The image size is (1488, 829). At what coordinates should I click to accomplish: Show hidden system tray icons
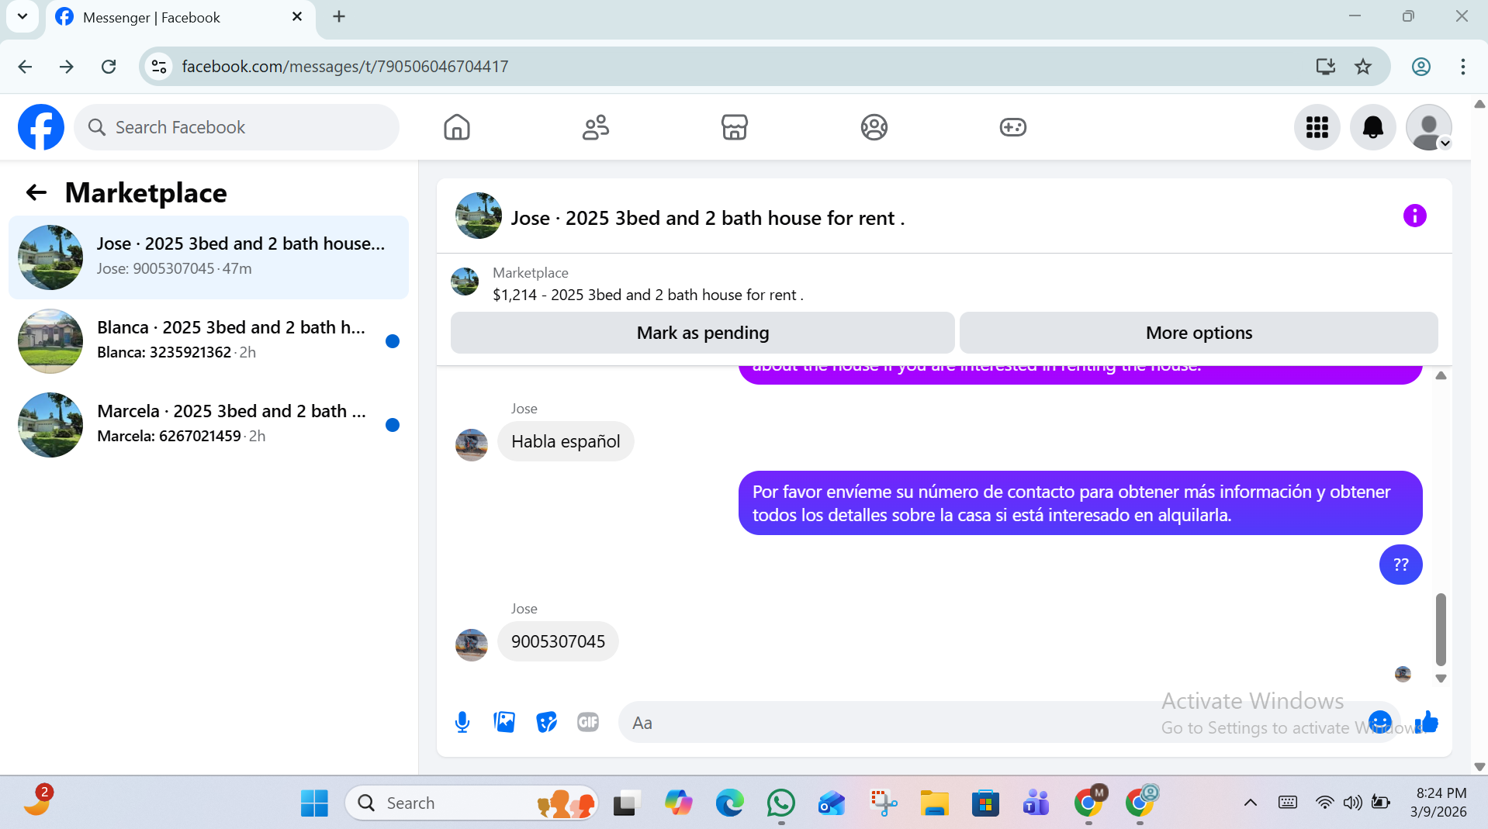[x=1251, y=803]
